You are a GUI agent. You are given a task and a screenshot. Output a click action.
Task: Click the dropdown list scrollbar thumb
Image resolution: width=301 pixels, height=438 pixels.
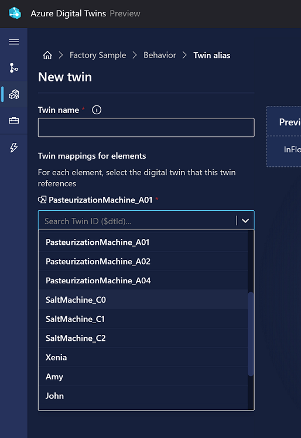click(x=251, y=334)
